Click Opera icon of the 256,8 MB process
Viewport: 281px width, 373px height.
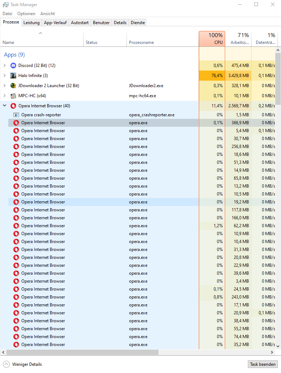16,147
